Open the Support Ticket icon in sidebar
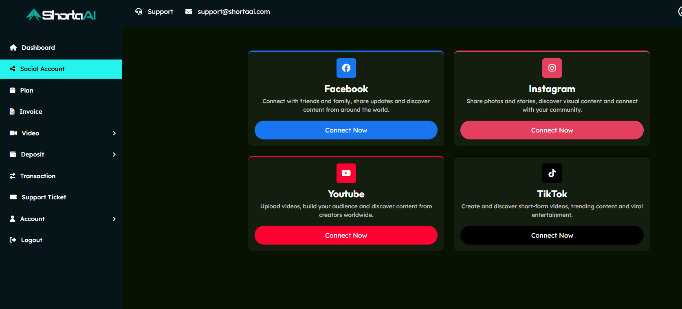This screenshot has width=682, height=309. [13, 197]
